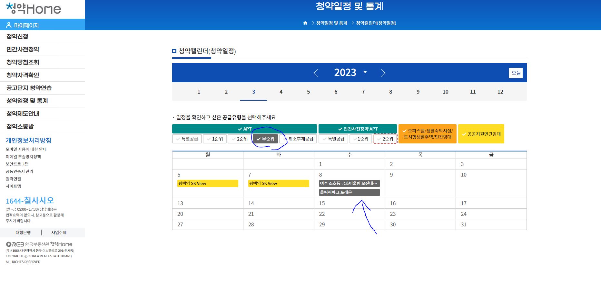Switch to month 8 tab
This screenshot has width=601, height=301.
390,92
